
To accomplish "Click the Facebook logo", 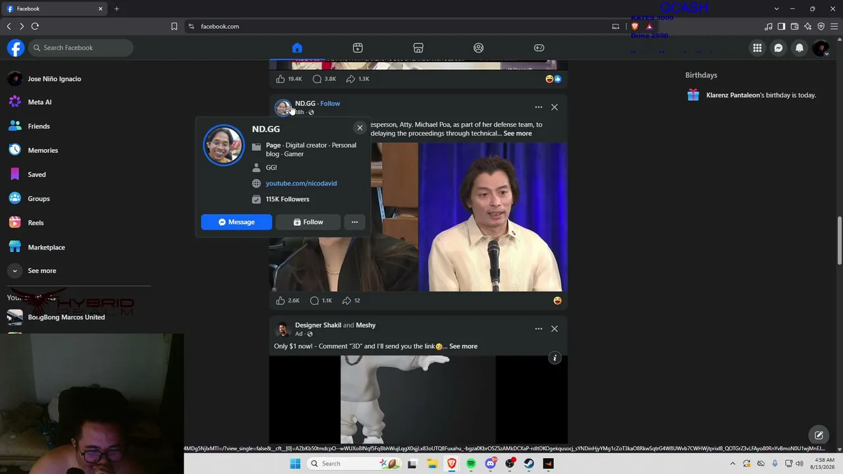I will click(16, 47).
